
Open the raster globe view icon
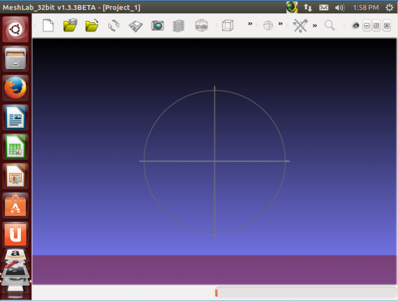202,25
